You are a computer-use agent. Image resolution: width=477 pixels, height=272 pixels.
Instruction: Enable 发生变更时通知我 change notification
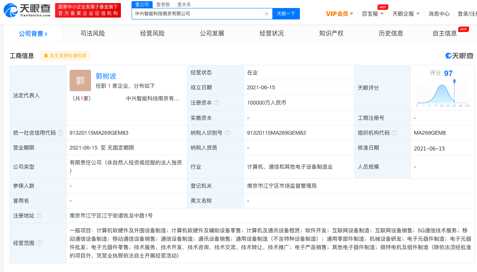65,56
